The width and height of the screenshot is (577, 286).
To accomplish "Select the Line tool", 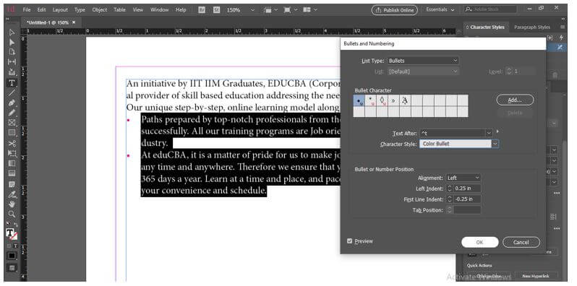I will pyautogui.click(x=12, y=92).
